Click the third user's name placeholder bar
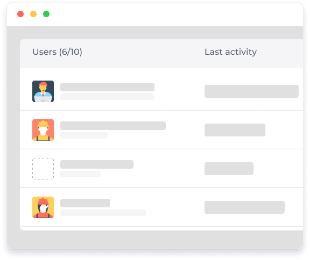Screen dimensions: 310x260 (97, 164)
